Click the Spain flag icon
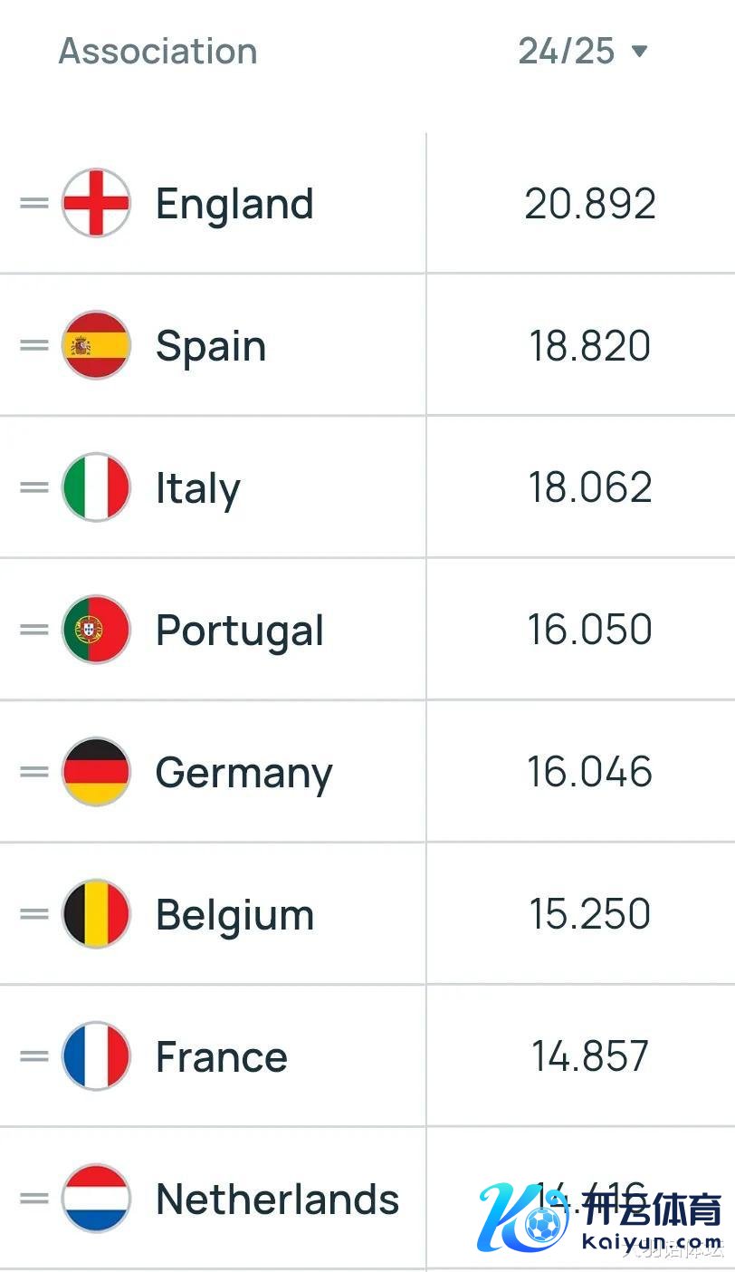 [96, 345]
